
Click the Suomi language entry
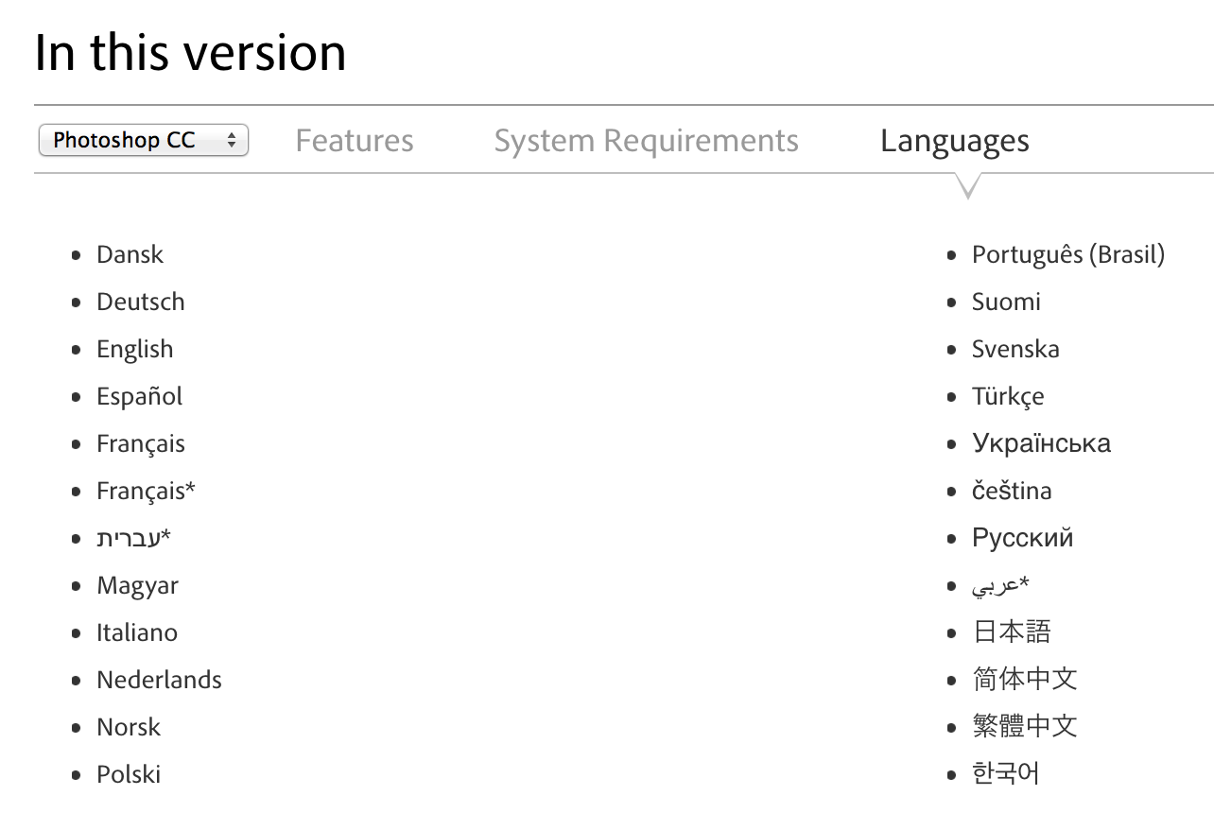point(1006,302)
